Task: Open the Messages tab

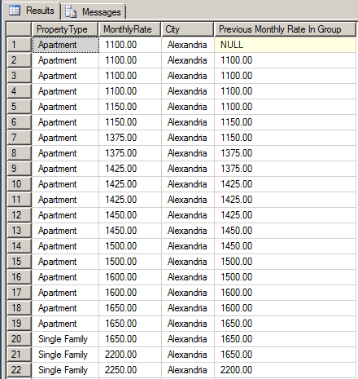Action: coord(94,12)
